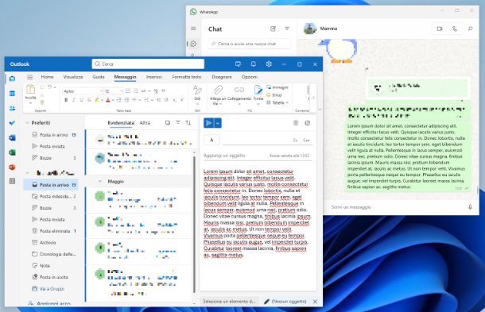Open the My Day icon in Outlook title bar
The height and width of the screenshot is (312, 485).
coord(238,64)
